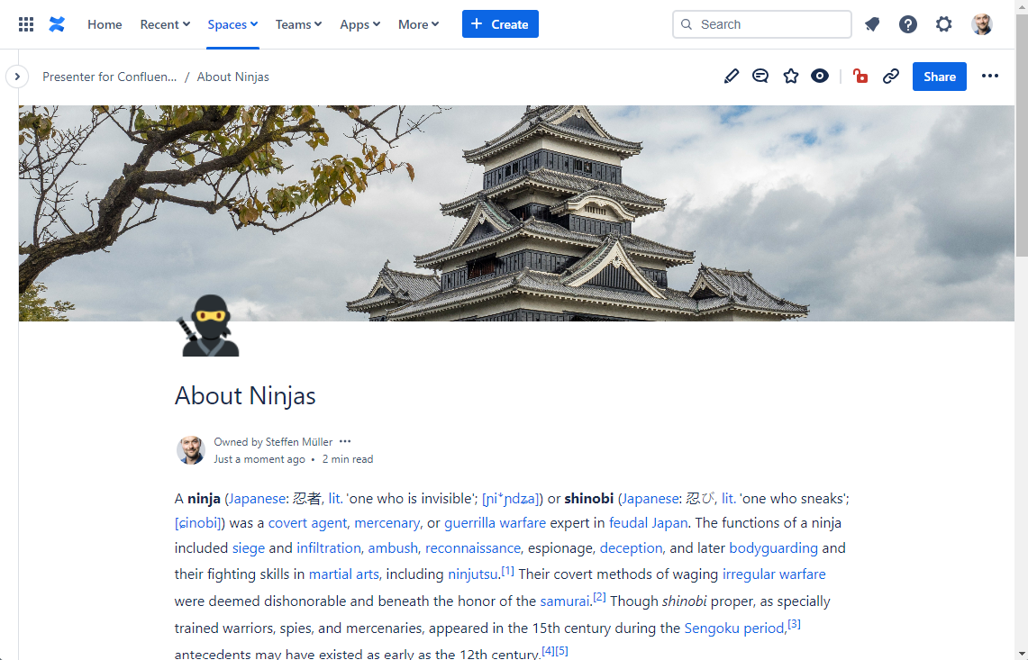Copy the page link using the chain icon
1028x660 pixels.
[891, 77]
